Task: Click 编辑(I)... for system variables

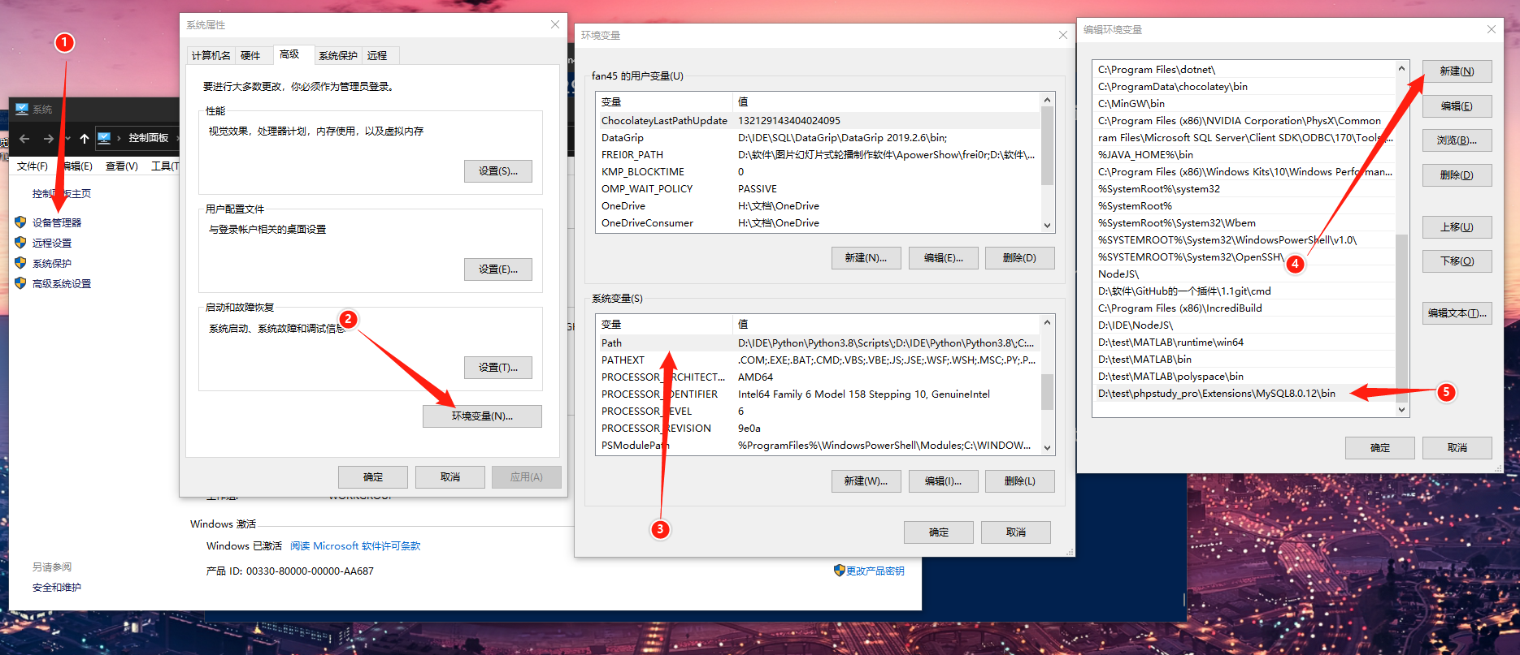Action: 943,480
